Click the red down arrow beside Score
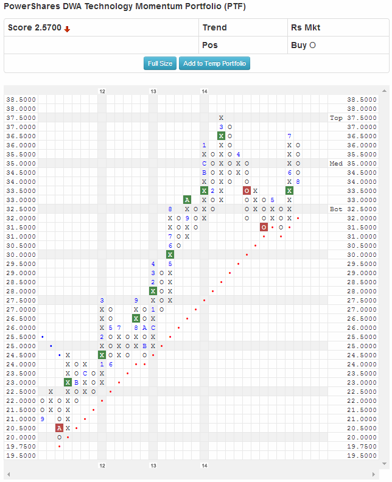This screenshot has height=482, width=392. (x=67, y=29)
